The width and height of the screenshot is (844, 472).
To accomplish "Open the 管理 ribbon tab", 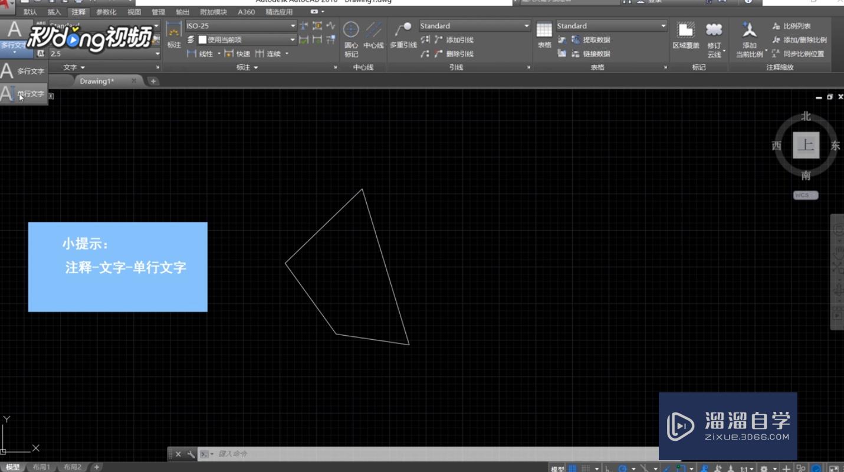I will click(158, 12).
